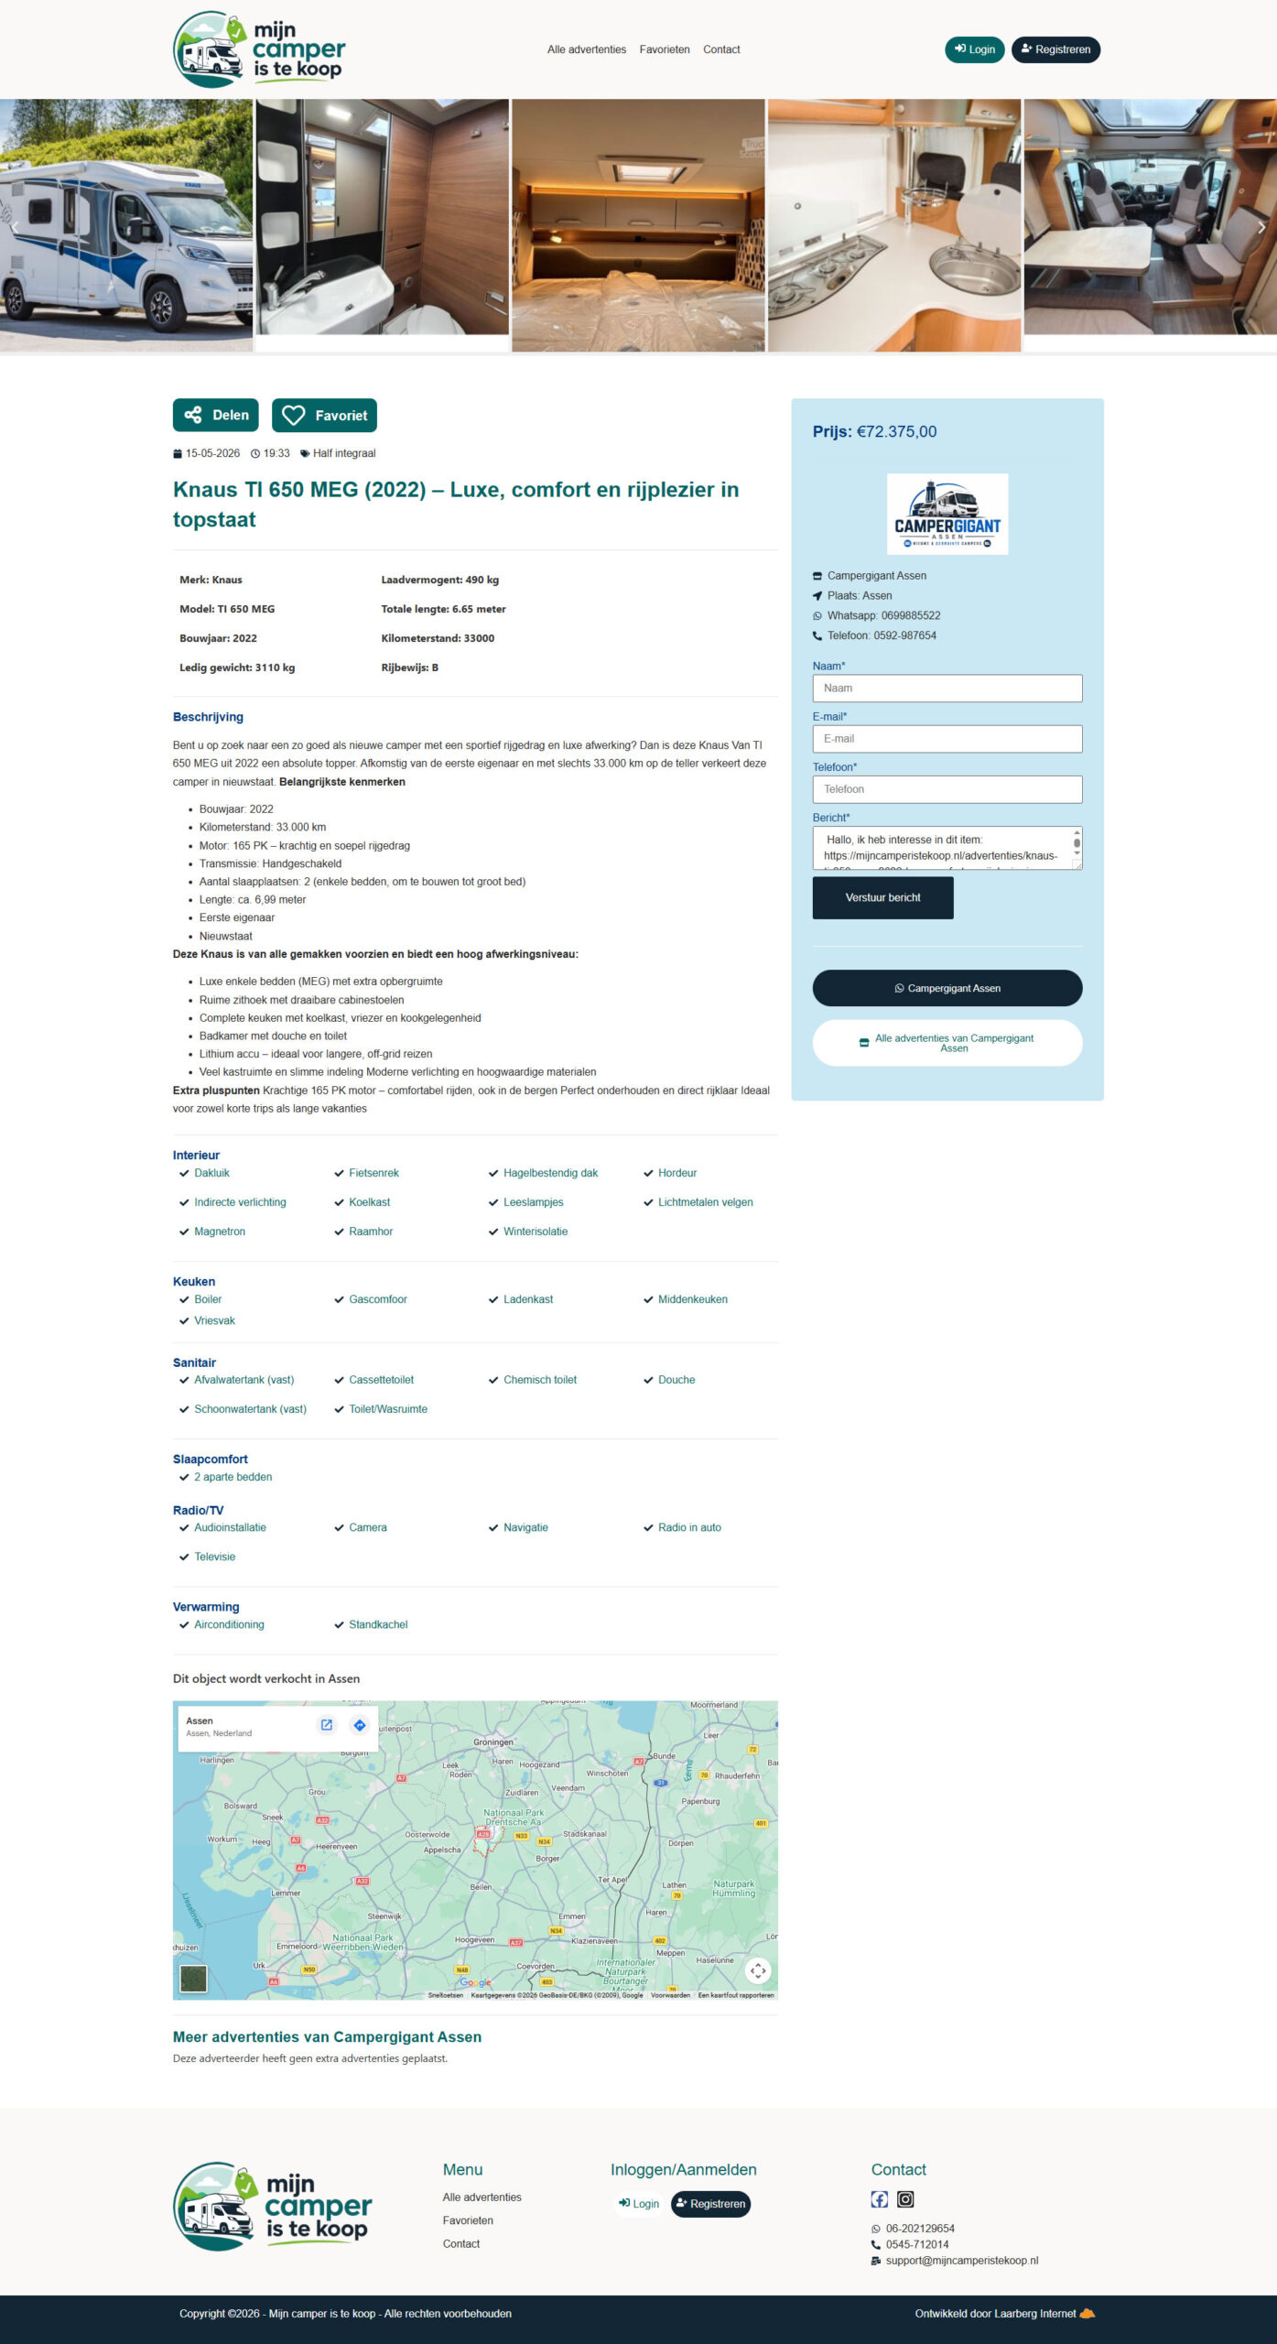Image resolution: width=1277 pixels, height=2344 pixels.
Task: Open the map directions arrow icon
Action: (360, 1725)
